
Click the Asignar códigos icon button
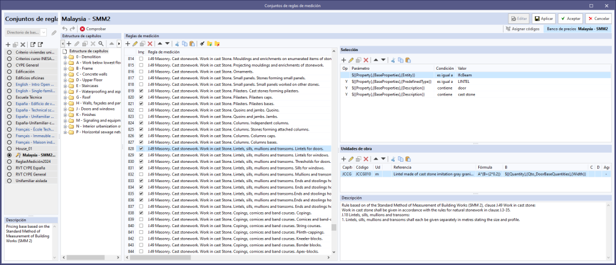click(509, 29)
